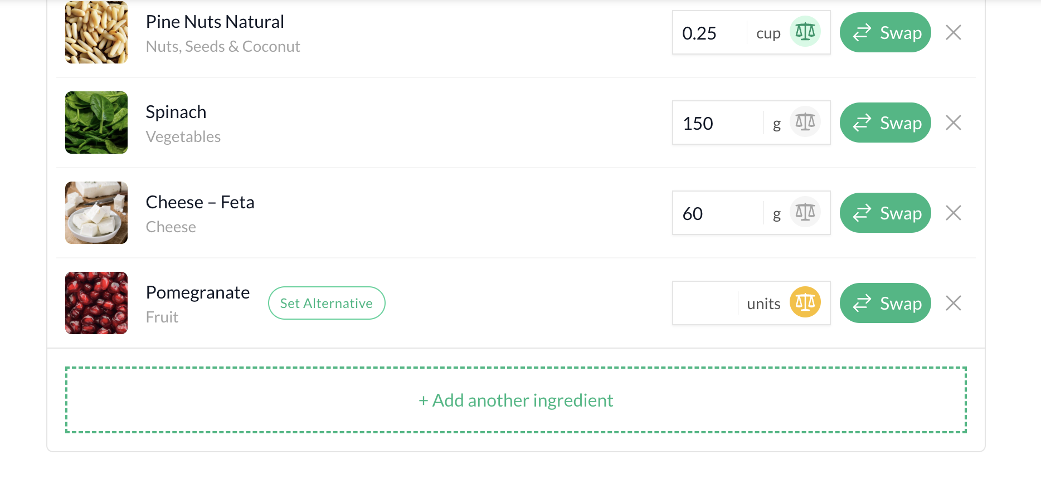The image size is (1041, 489).
Task: Swap Spinach for another ingredient
Action: [x=885, y=123]
